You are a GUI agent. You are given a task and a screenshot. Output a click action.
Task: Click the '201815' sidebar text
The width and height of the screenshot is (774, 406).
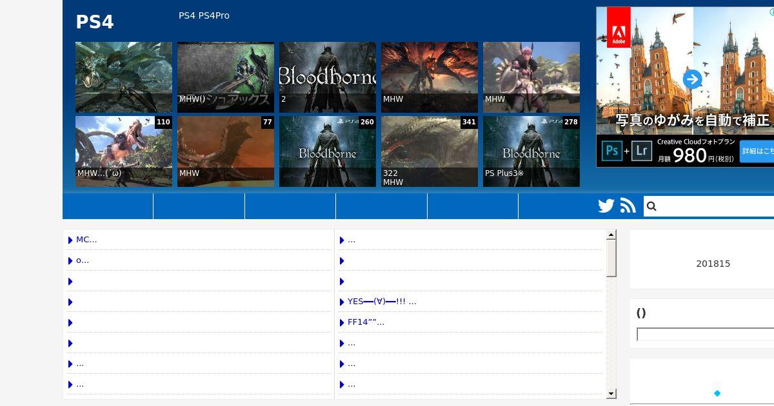[713, 264]
